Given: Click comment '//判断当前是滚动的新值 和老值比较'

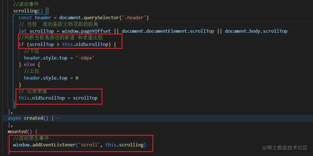Looking at the screenshot, I should coord(61,38).
